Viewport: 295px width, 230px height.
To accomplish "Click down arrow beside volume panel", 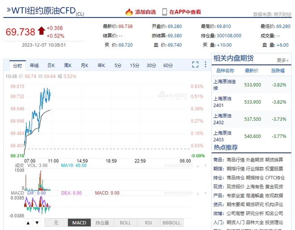I will point(206,166).
